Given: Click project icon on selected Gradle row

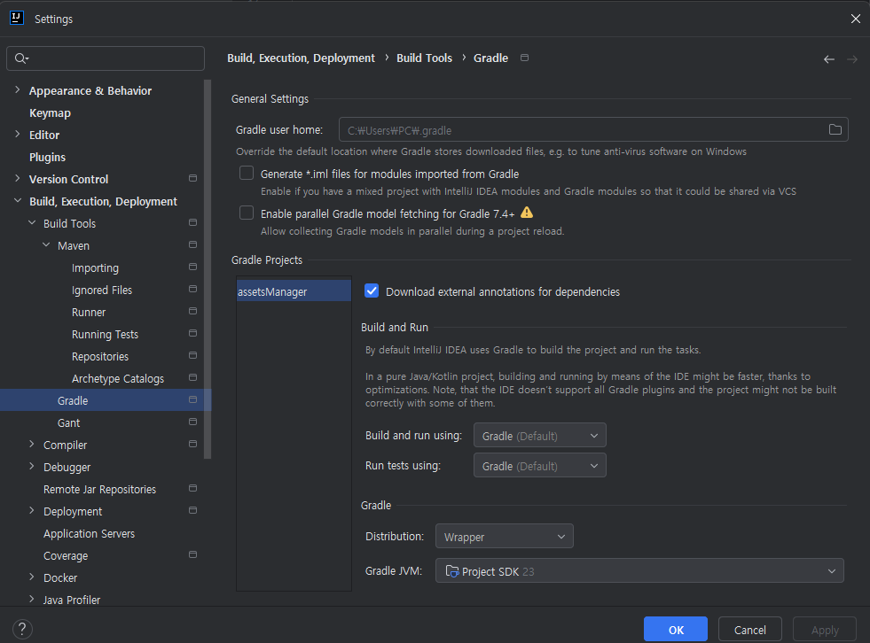Looking at the screenshot, I should click(x=192, y=400).
